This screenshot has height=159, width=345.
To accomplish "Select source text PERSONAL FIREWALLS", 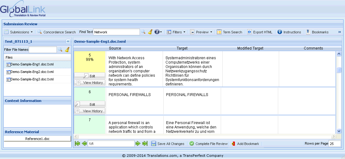I will [x=130, y=95].
